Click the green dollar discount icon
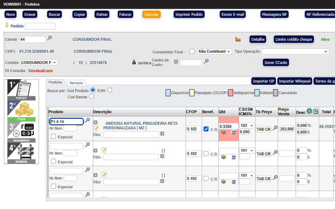This screenshot has height=209, width=335. click(309, 111)
